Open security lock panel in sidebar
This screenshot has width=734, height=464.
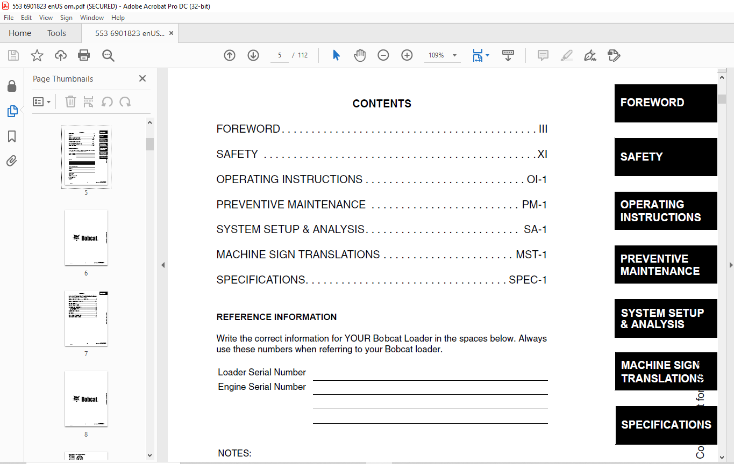12,86
